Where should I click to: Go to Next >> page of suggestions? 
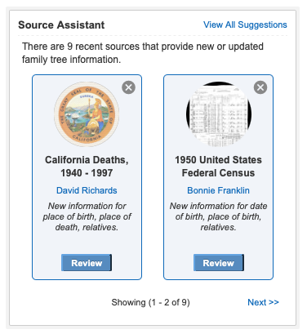263,302
